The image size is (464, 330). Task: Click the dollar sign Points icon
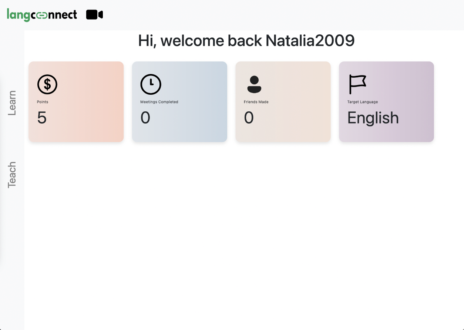tap(47, 84)
